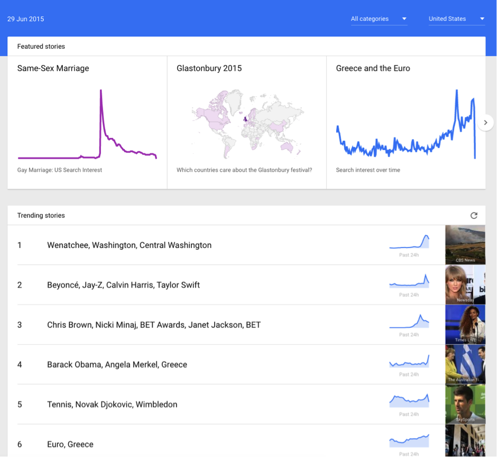Click the Chris Brown BET Awards entry
Viewport: 497px width, 457px height.
tap(153, 325)
